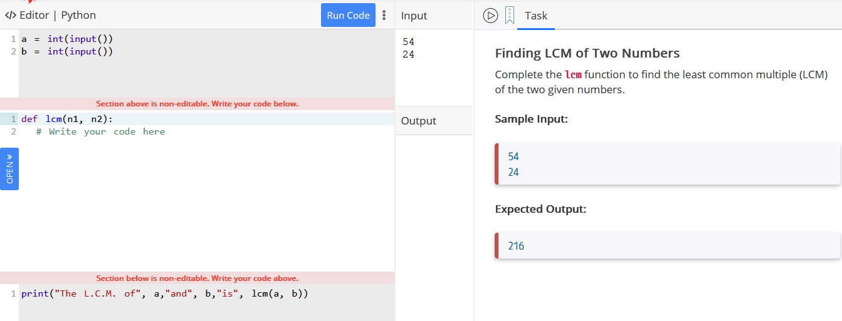Click the 'b = int(input())' line
The width and height of the screenshot is (842, 321).
tap(67, 51)
